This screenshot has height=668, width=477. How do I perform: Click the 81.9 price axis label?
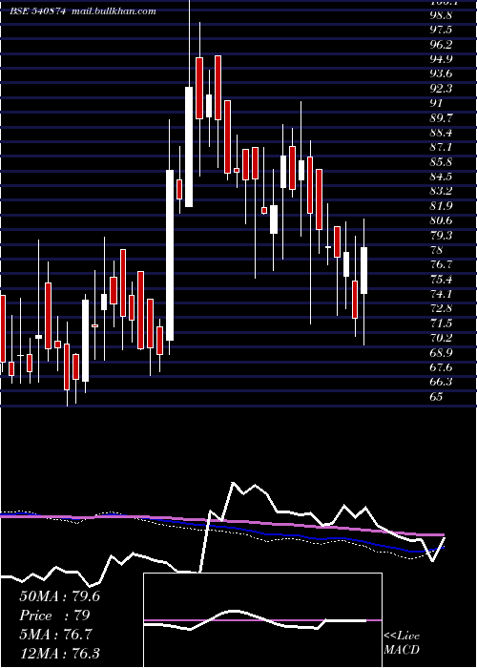click(x=441, y=206)
